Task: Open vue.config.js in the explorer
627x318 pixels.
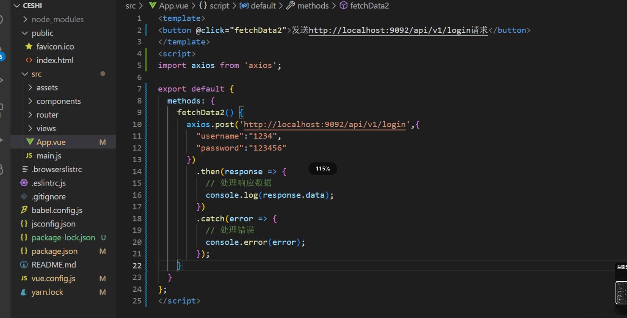Action: pyautogui.click(x=54, y=279)
